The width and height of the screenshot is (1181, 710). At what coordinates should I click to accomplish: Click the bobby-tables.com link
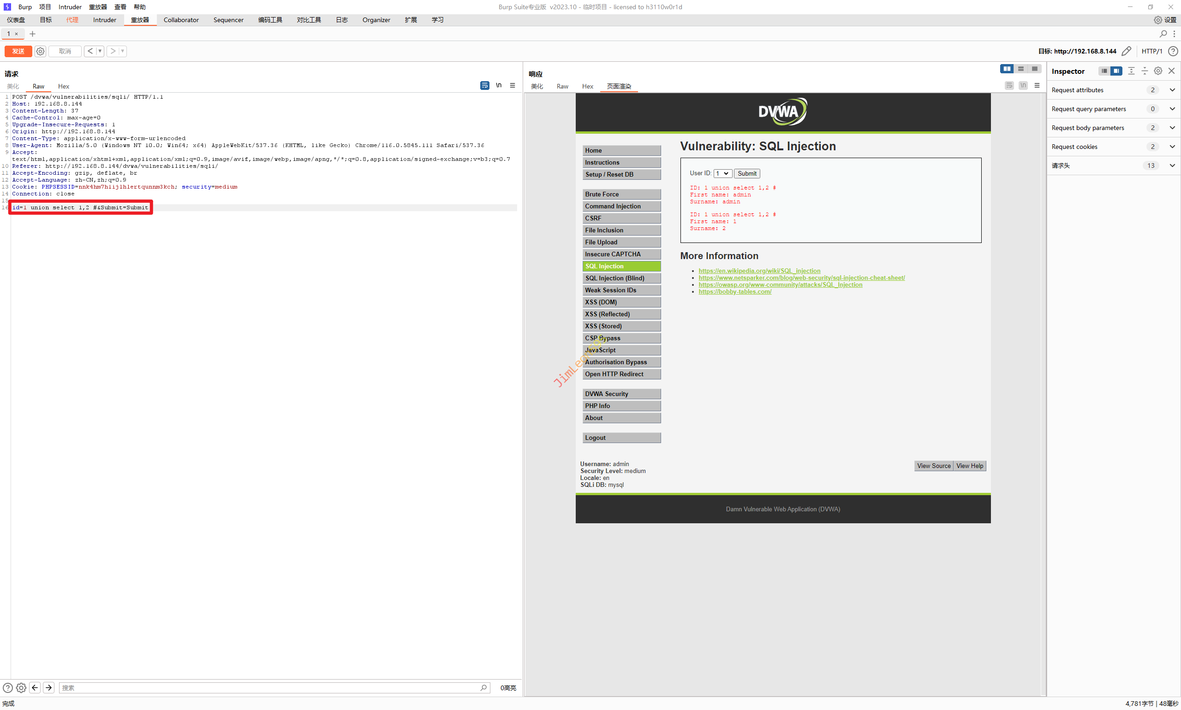pos(734,291)
